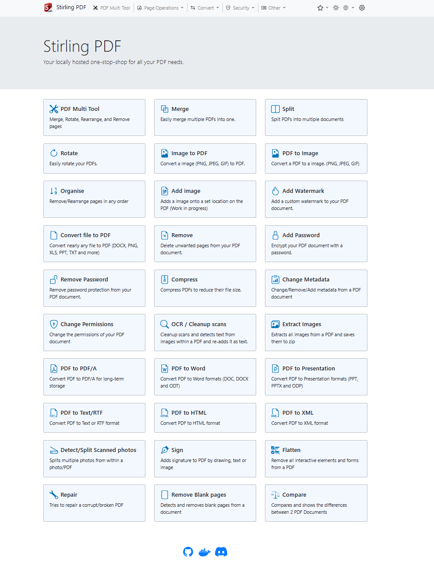Select PDF Multi Tool in the navbar
This screenshot has height=562, width=434.
(112, 8)
